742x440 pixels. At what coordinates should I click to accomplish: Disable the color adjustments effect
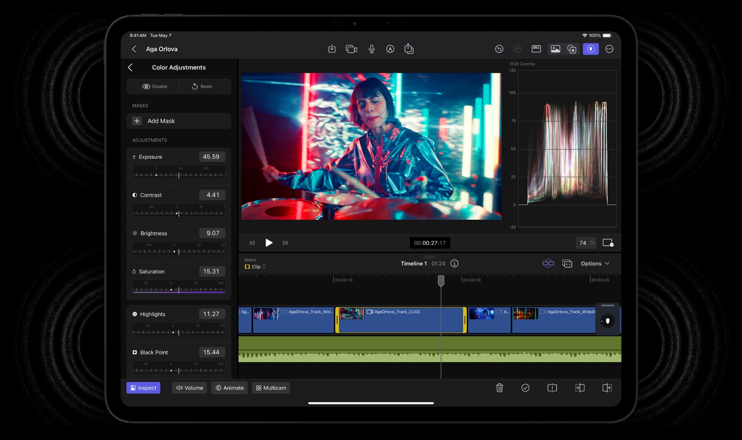pyautogui.click(x=155, y=86)
